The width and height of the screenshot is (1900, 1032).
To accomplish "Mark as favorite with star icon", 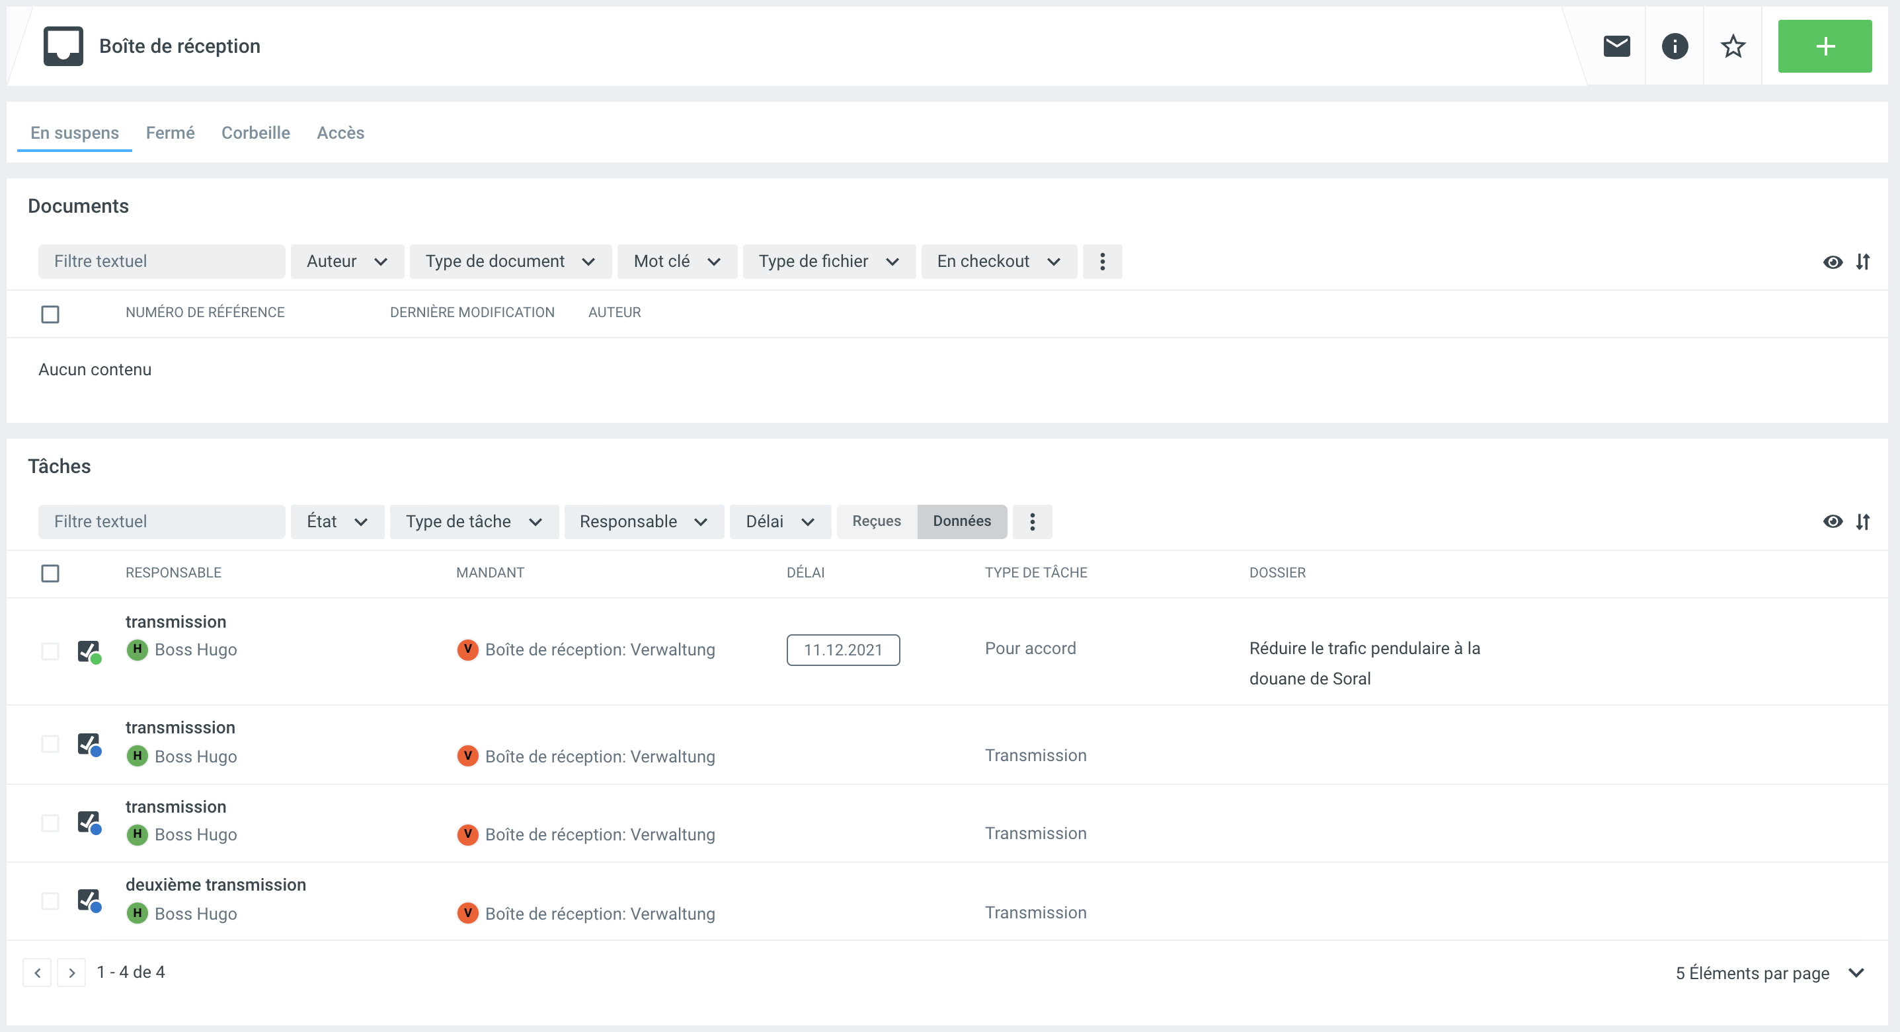I will (x=1733, y=46).
